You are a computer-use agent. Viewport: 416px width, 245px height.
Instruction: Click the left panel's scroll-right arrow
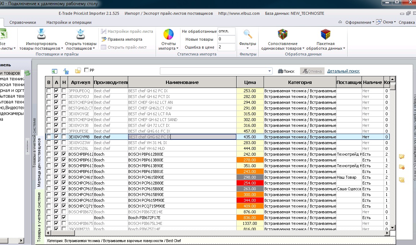[21, 240]
